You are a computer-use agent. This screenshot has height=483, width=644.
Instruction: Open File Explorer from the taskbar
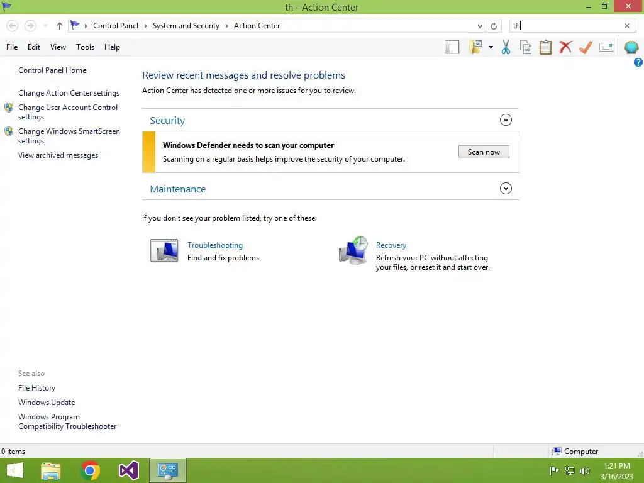(51, 470)
